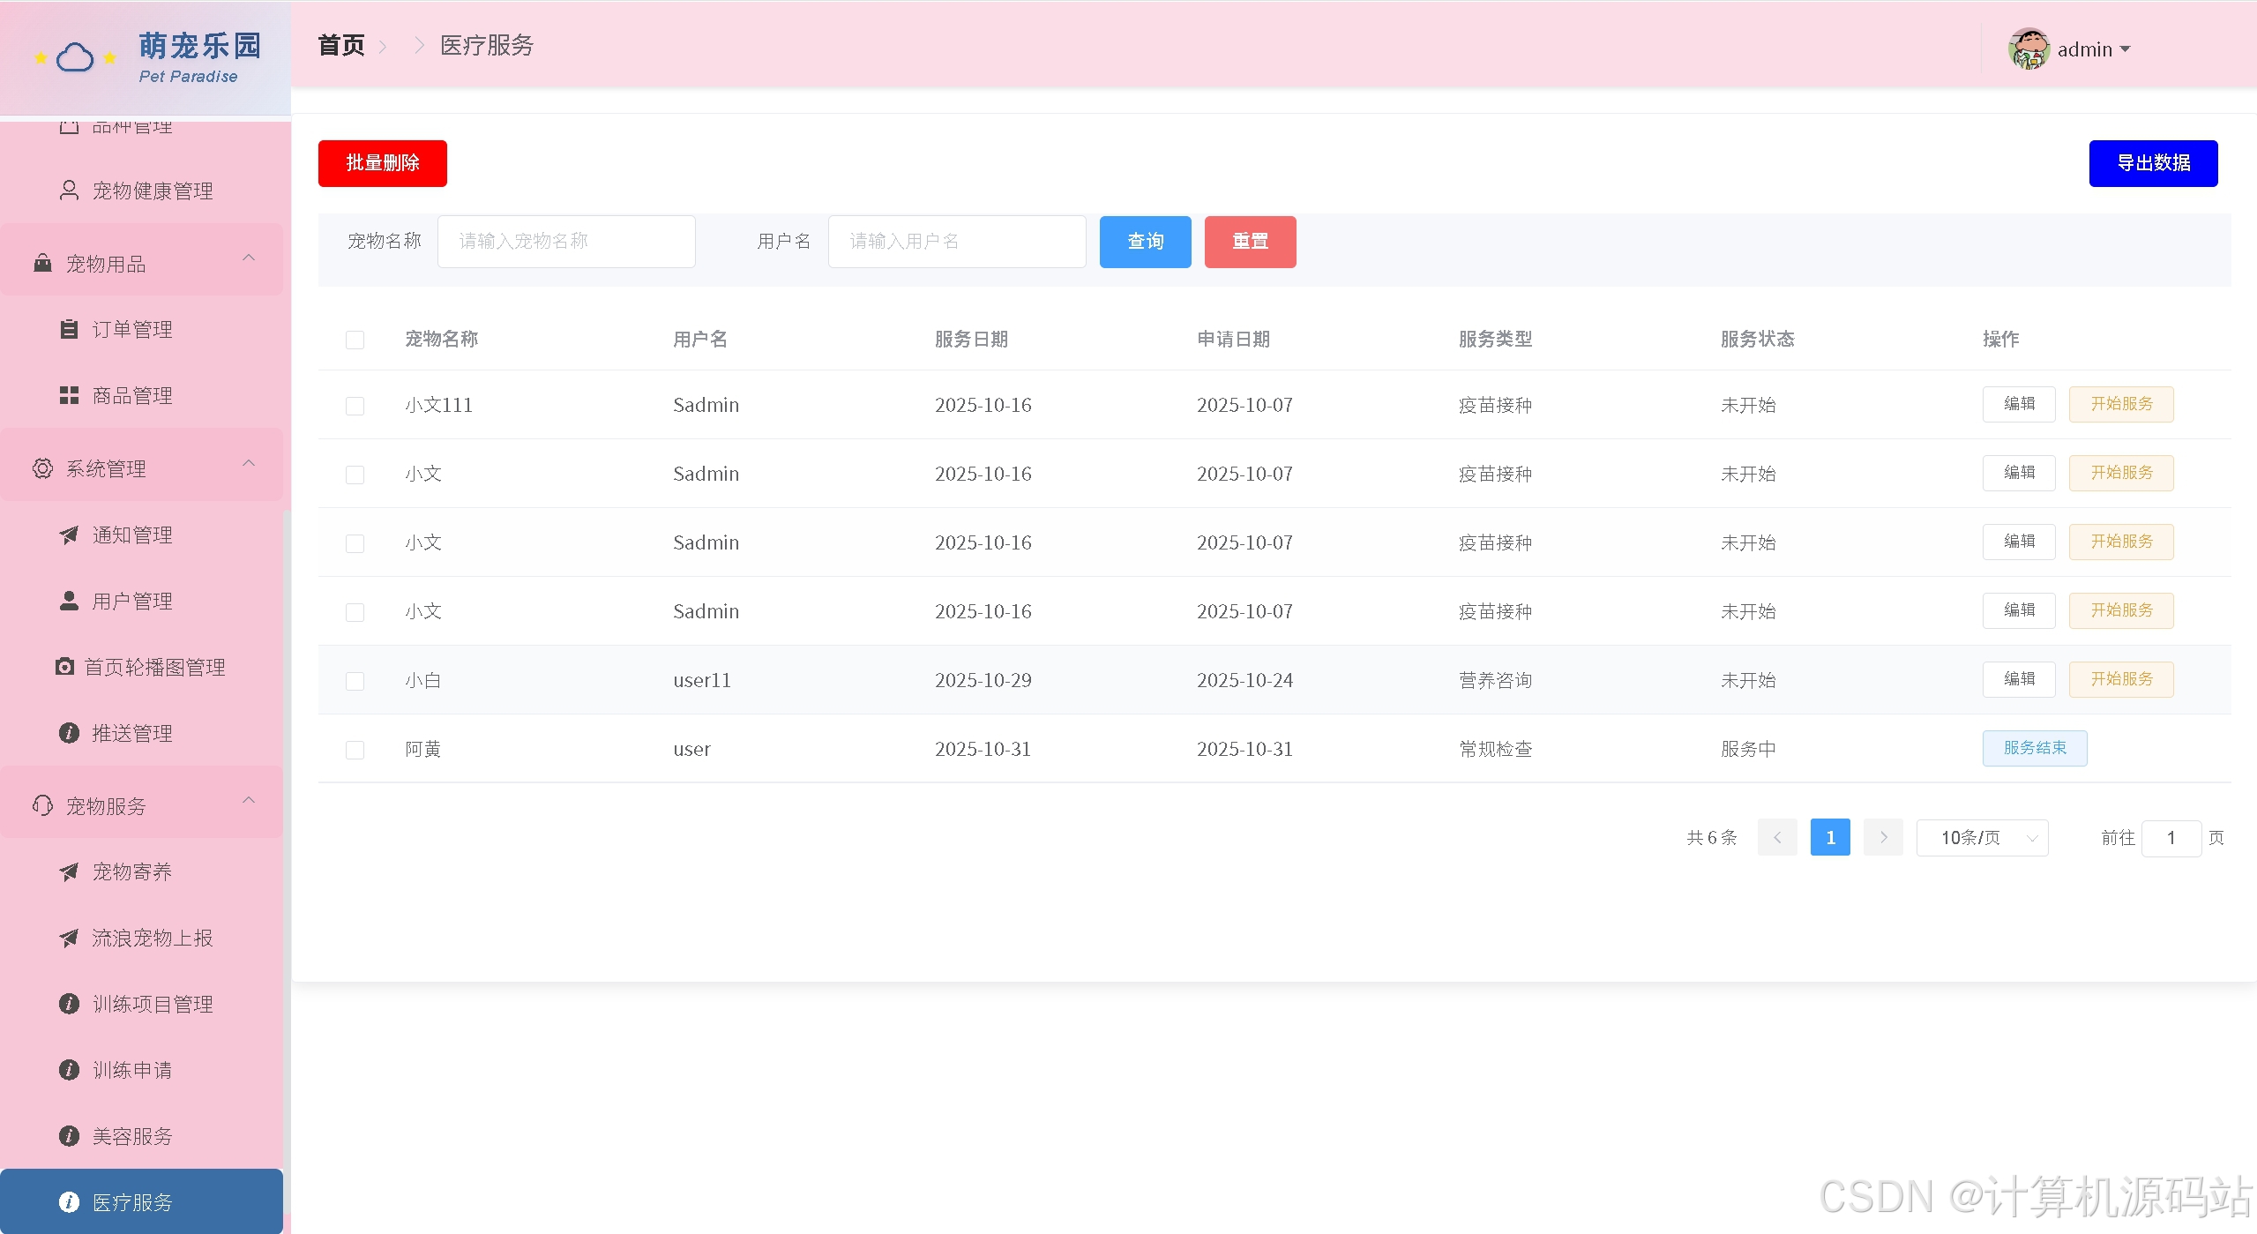The height and width of the screenshot is (1234, 2257).
Task: Click the 批量删除 button
Action: coord(383,163)
